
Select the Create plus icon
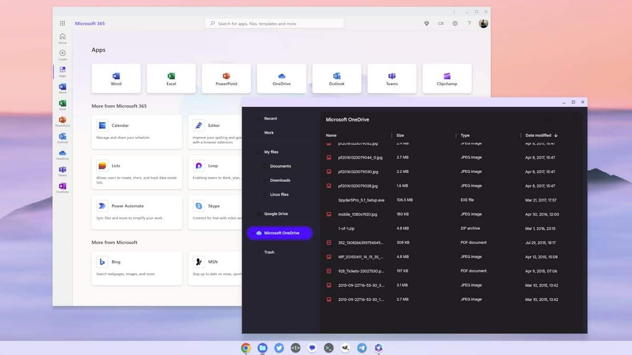click(62, 53)
